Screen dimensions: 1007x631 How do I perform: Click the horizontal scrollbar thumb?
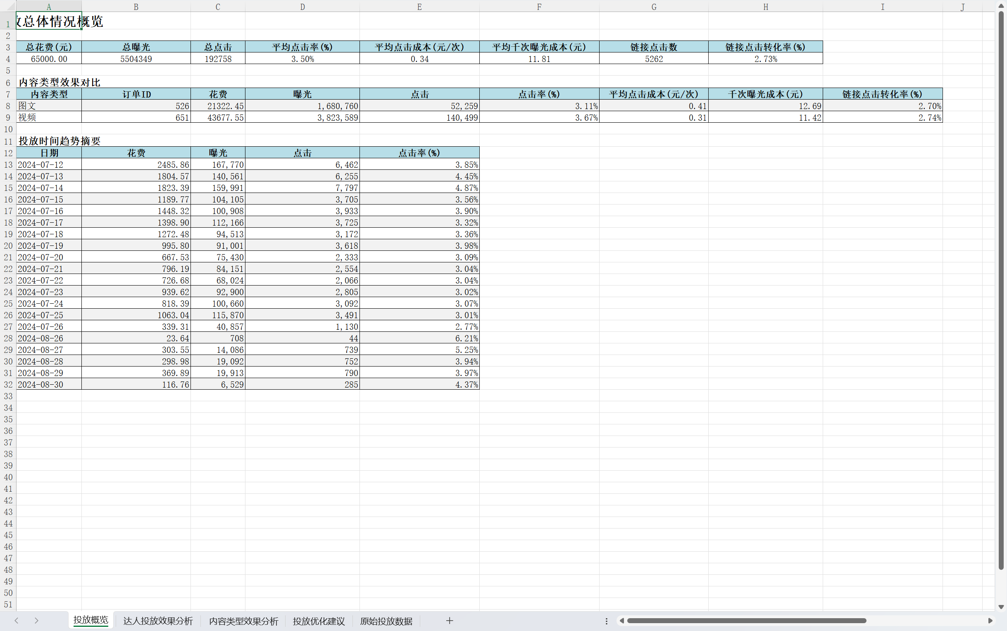click(746, 621)
